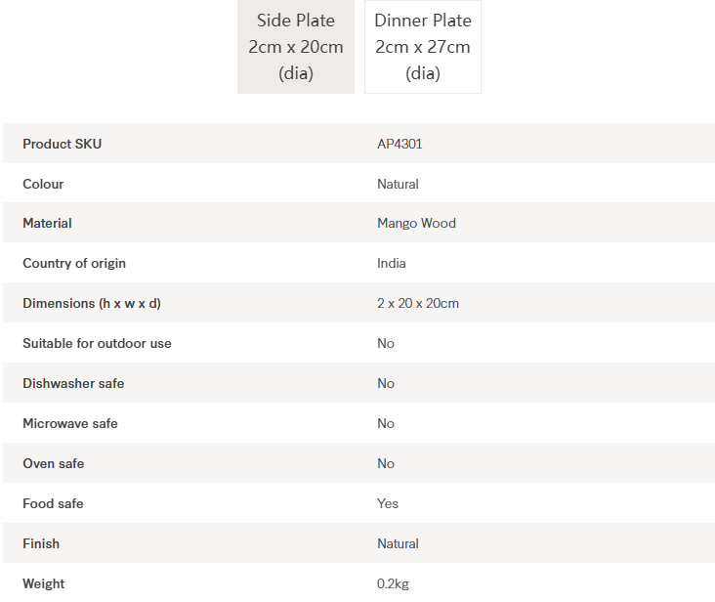Click the No value in Microwave safe row
This screenshot has width=715, height=602.
tap(386, 423)
